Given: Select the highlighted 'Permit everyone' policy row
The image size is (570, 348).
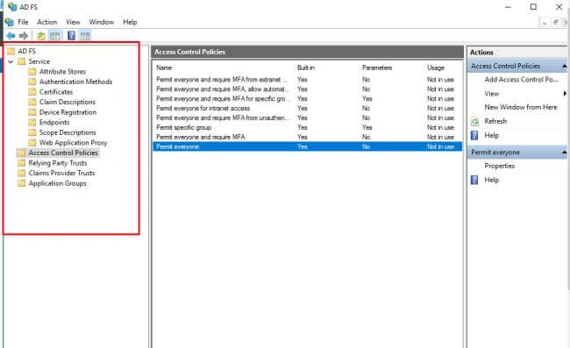Looking at the screenshot, I should pyautogui.click(x=307, y=146).
